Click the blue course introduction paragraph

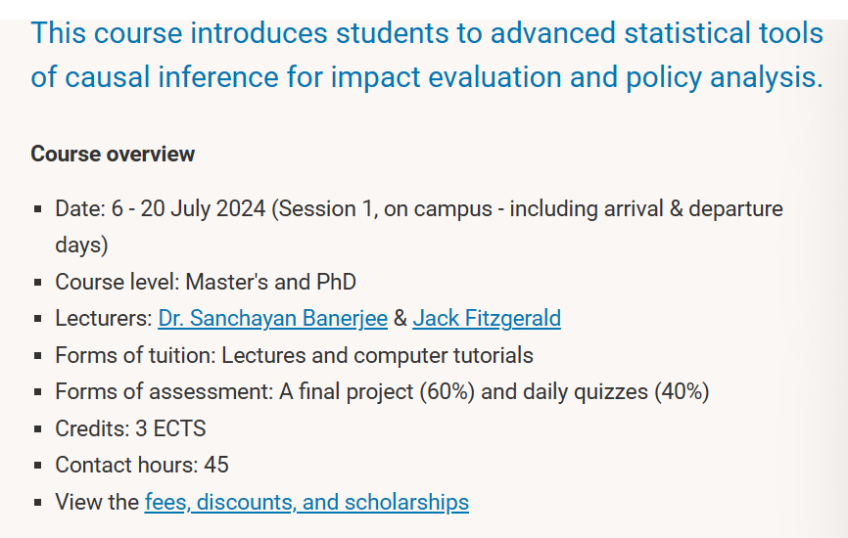click(x=426, y=55)
